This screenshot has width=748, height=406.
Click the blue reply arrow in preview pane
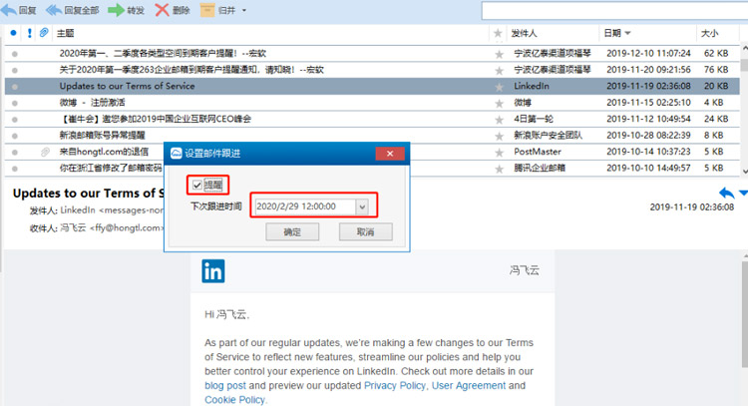(x=725, y=193)
